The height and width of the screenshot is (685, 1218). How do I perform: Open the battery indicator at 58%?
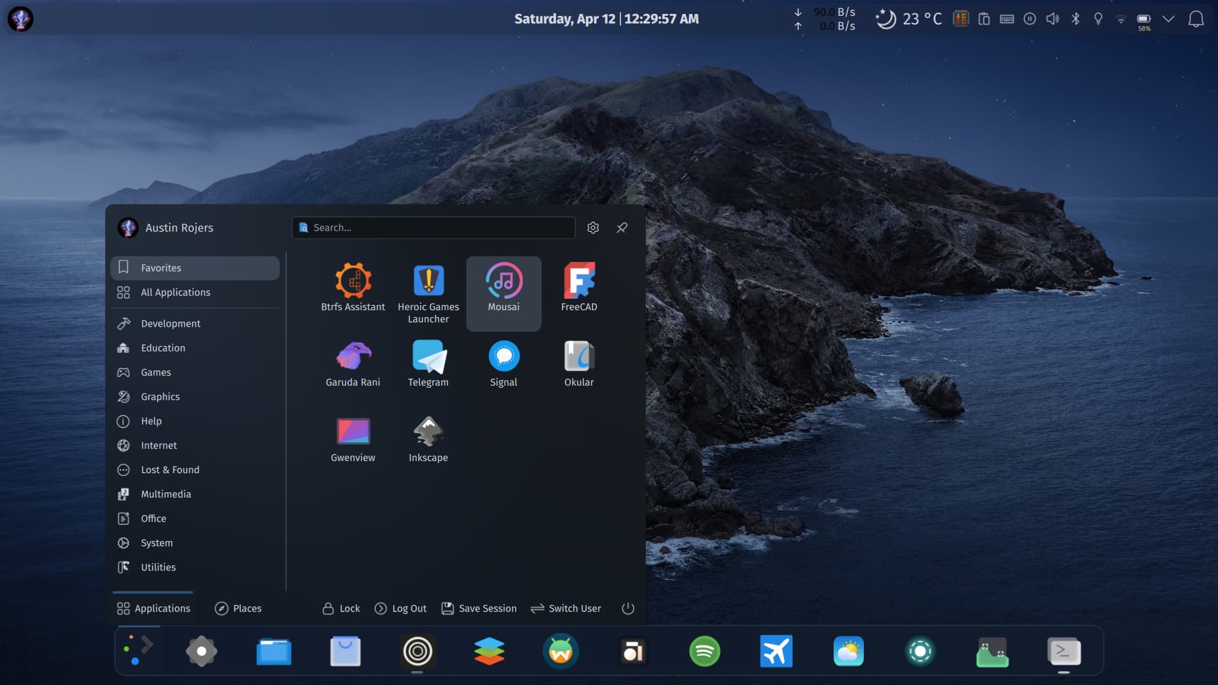(1144, 20)
